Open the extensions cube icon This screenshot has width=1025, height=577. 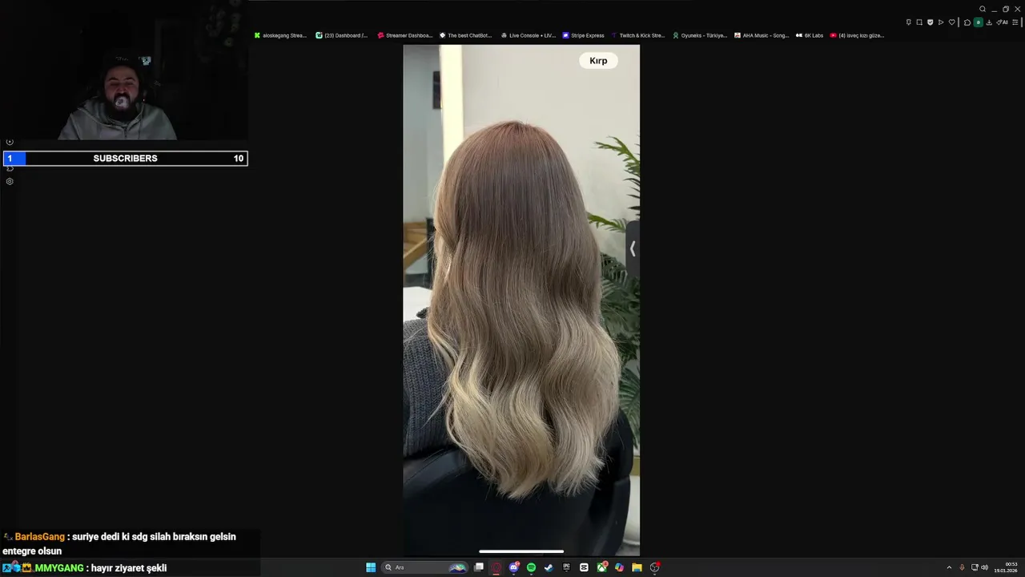pyautogui.click(x=967, y=22)
